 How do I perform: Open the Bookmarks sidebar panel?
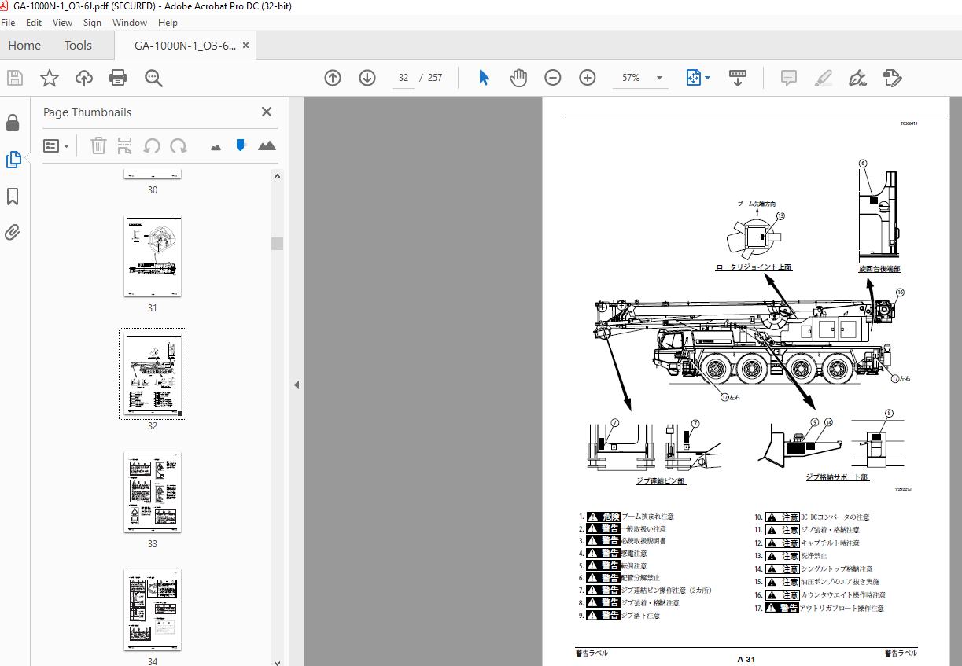pos(13,196)
